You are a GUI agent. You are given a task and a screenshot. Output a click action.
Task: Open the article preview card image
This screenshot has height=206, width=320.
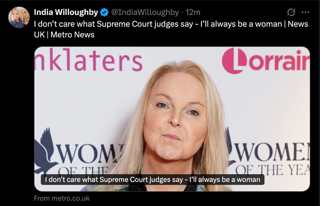(172, 119)
